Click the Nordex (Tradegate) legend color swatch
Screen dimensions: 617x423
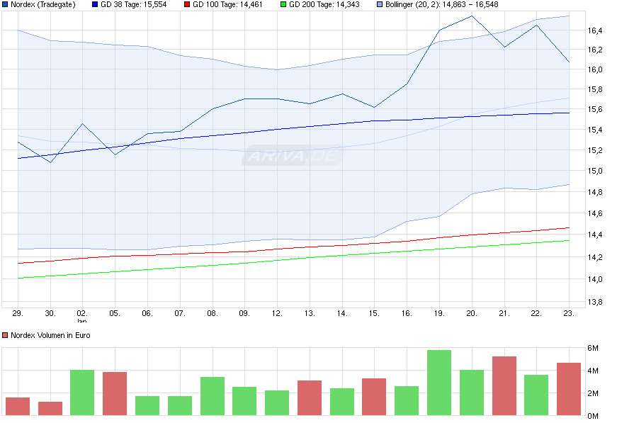click(5, 5)
